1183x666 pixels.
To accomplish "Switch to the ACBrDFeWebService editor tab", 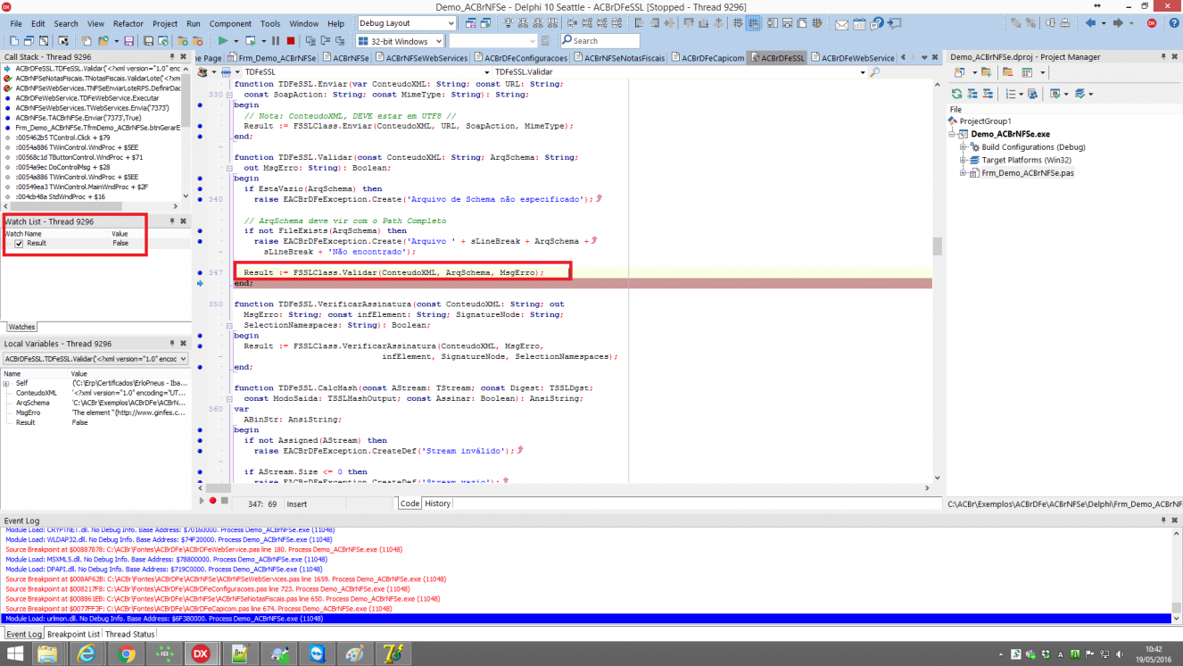I will pyautogui.click(x=857, y=58).
